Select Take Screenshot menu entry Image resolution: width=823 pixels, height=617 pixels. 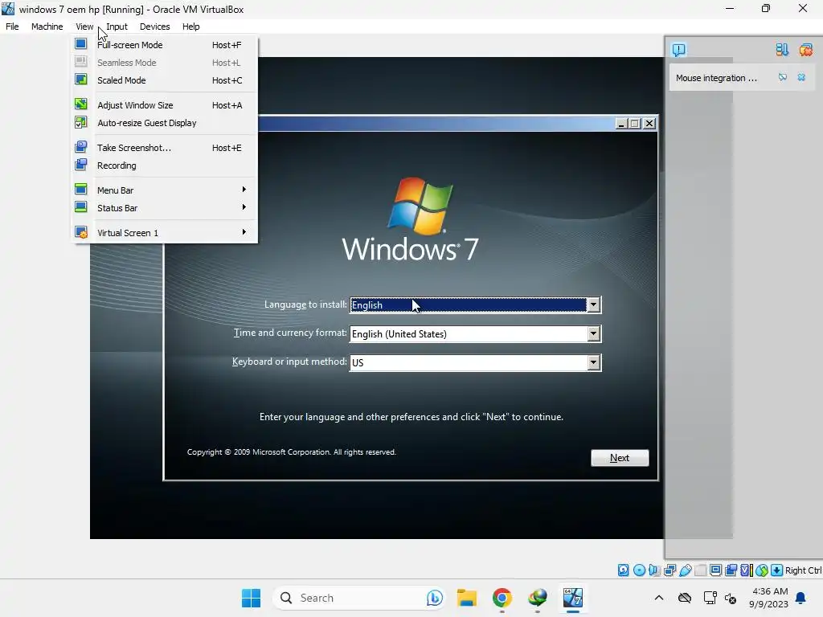[x=164, y=148]
